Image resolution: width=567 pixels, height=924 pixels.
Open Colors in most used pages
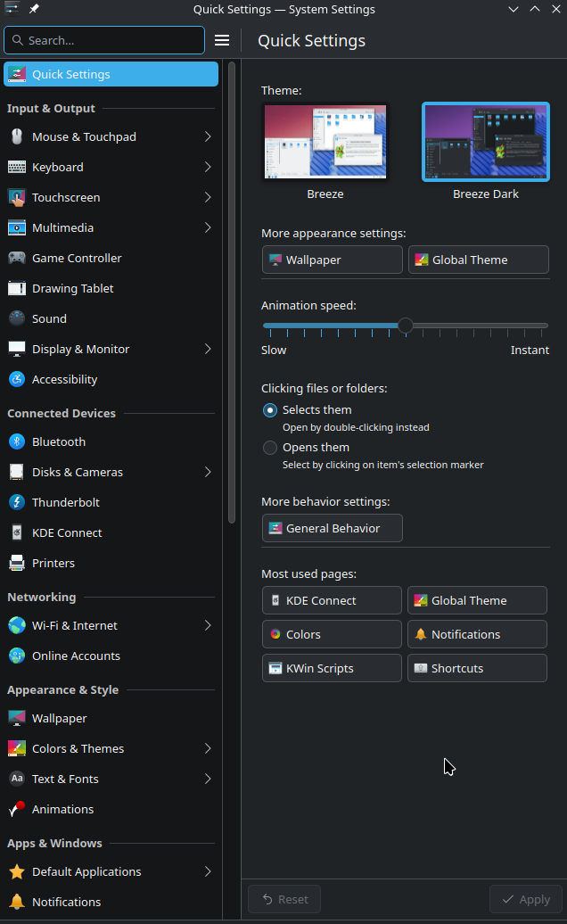pos(332,635)
